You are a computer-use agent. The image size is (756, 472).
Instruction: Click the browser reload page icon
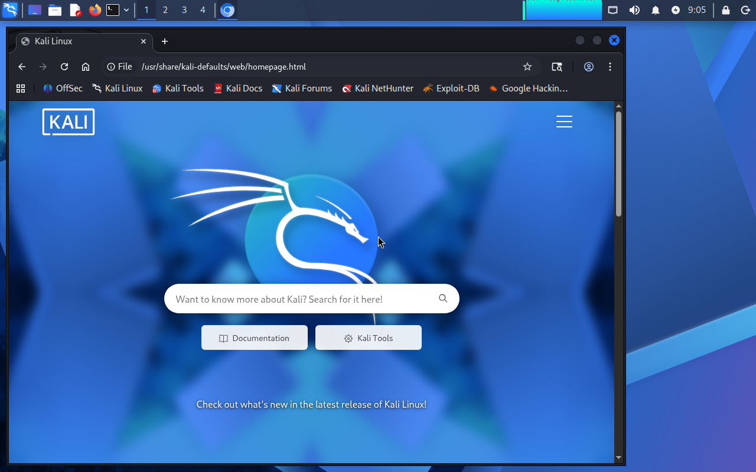coord(64,67)
